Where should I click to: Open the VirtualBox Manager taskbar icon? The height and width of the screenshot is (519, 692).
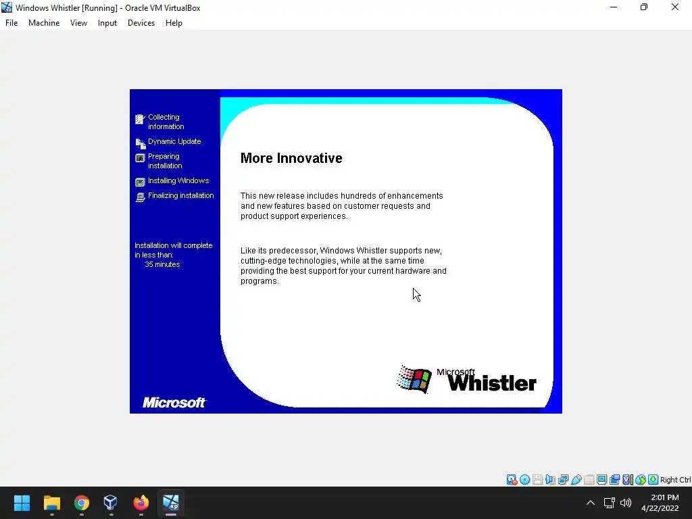[x=110, y=503]
